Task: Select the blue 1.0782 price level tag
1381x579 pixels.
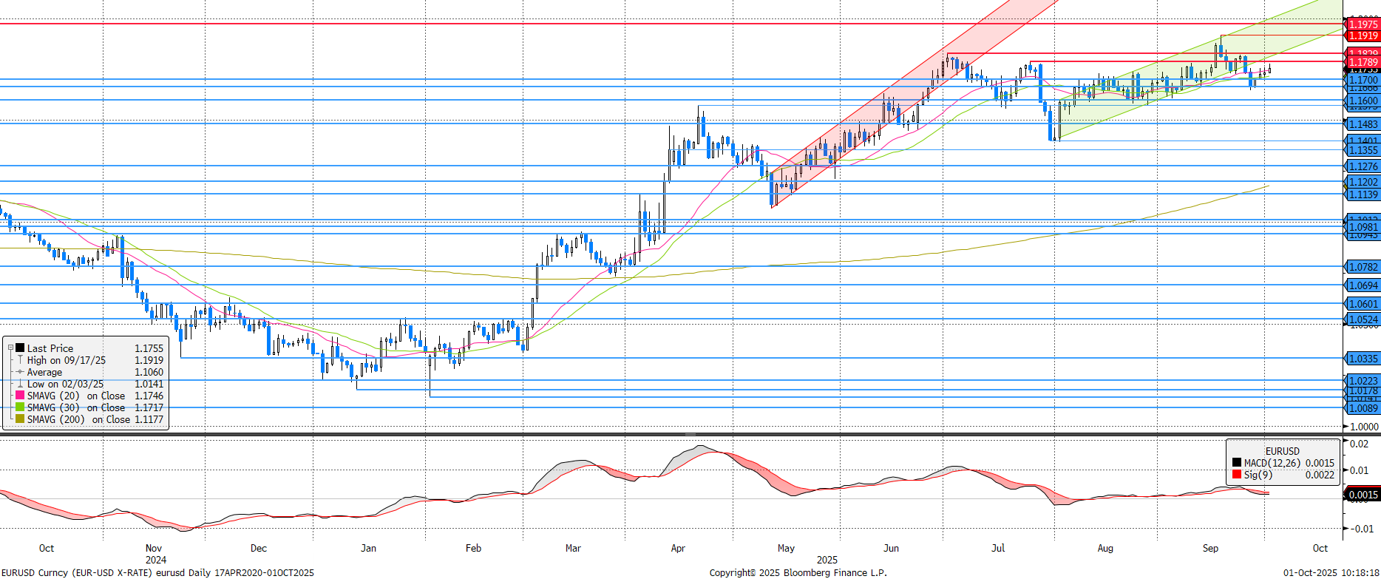Action: (x=1362, y=267)
